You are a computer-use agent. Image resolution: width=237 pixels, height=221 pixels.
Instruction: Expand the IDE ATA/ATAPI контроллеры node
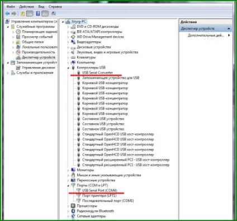(68, 32)
